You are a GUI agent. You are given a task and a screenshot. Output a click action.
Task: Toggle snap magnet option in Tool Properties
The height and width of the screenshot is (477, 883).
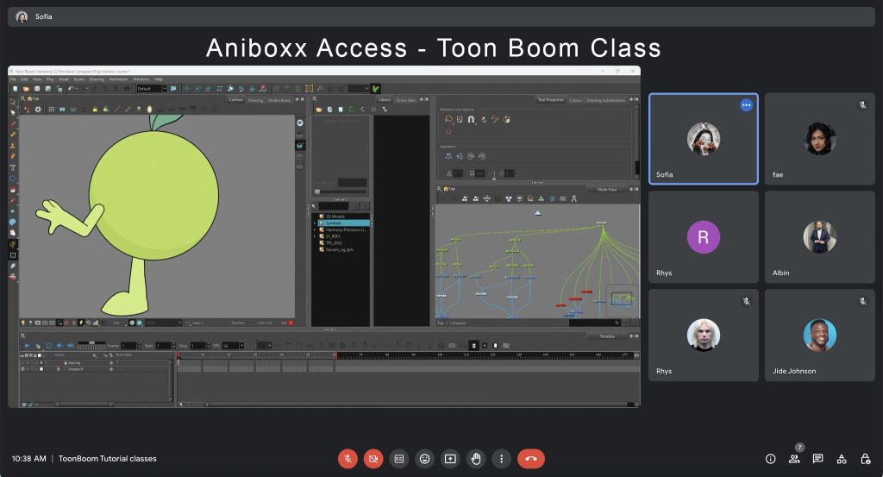471,119
